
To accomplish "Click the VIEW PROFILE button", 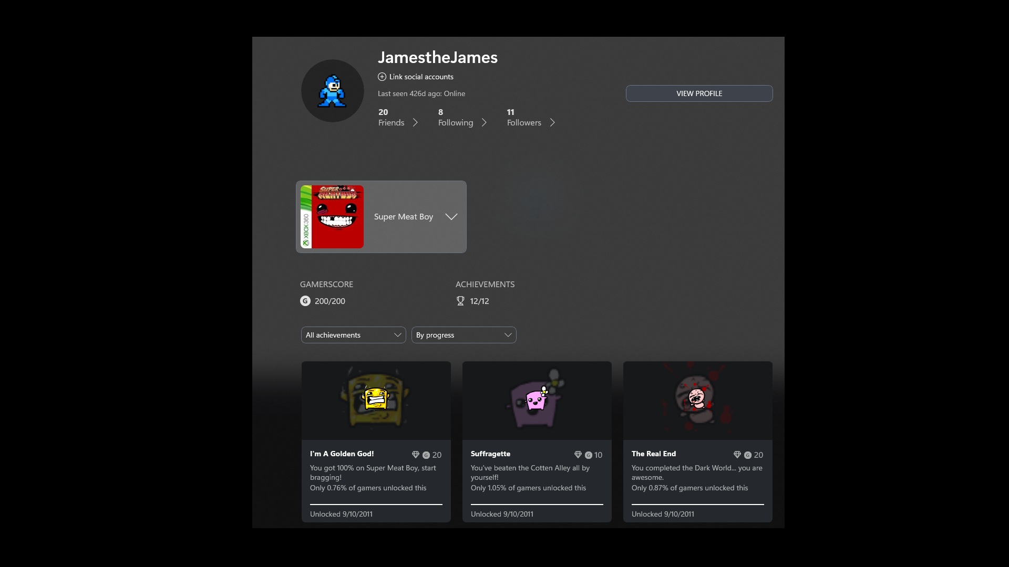I will point(699,93).
